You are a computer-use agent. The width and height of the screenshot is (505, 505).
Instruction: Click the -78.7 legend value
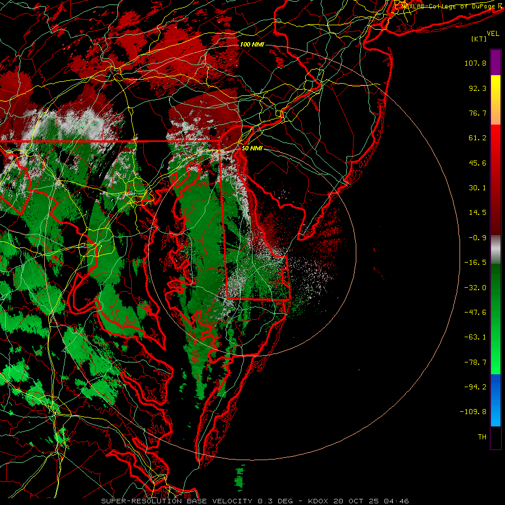point(475,362)
